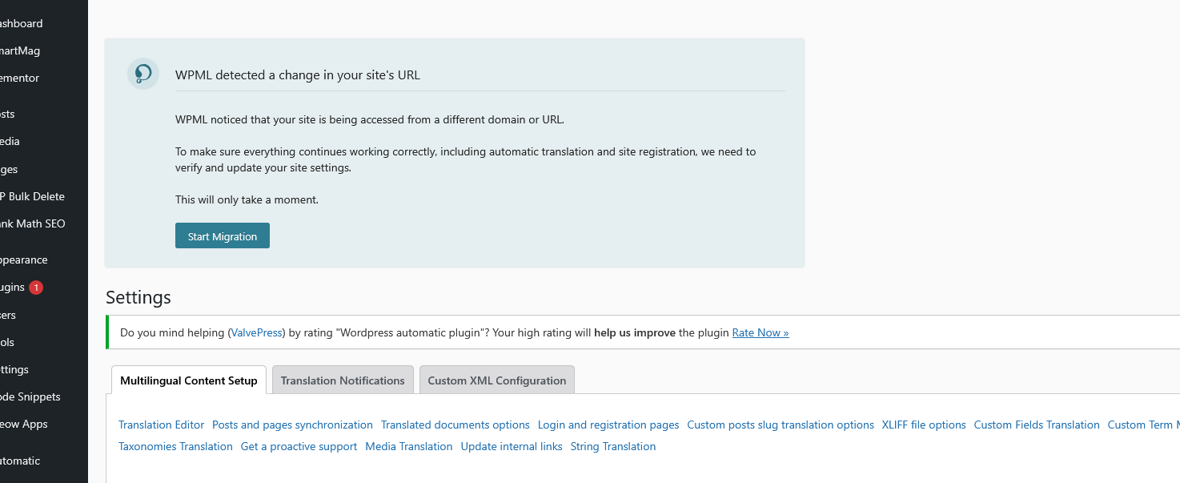Click the Plugins update count badge
1180x483 pixels.
36,287
